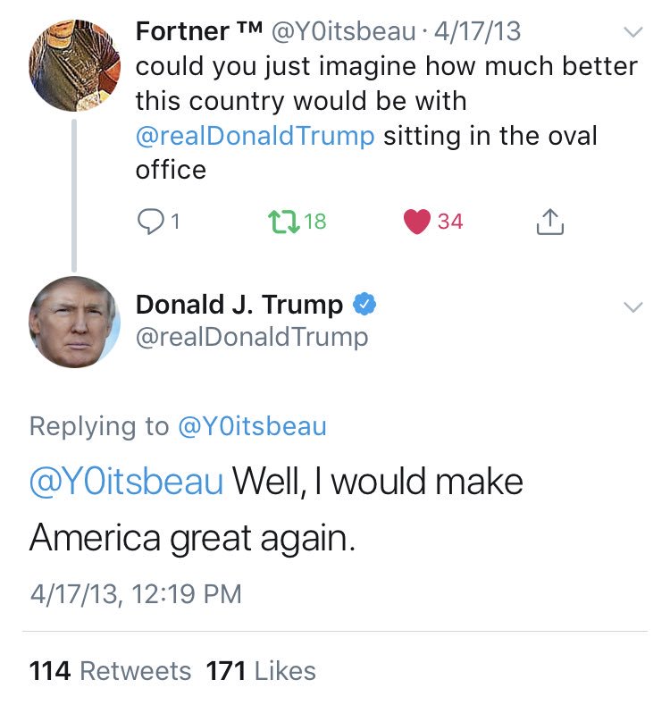Open Fortner's tweet options chevron
This screenshot has width=670, height=705.
coord(632,32)
